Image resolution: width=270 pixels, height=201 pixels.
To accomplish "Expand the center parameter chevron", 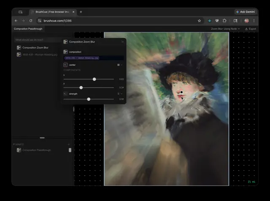I will point(121,65).
